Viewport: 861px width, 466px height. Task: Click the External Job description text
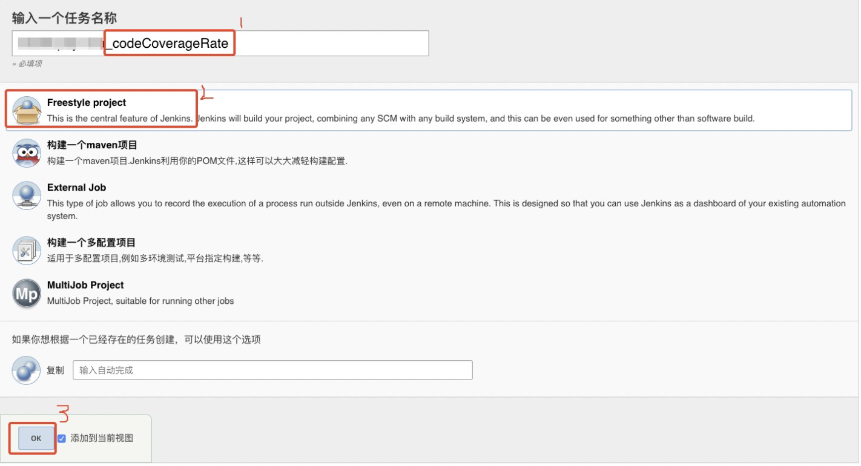(446, 209)
